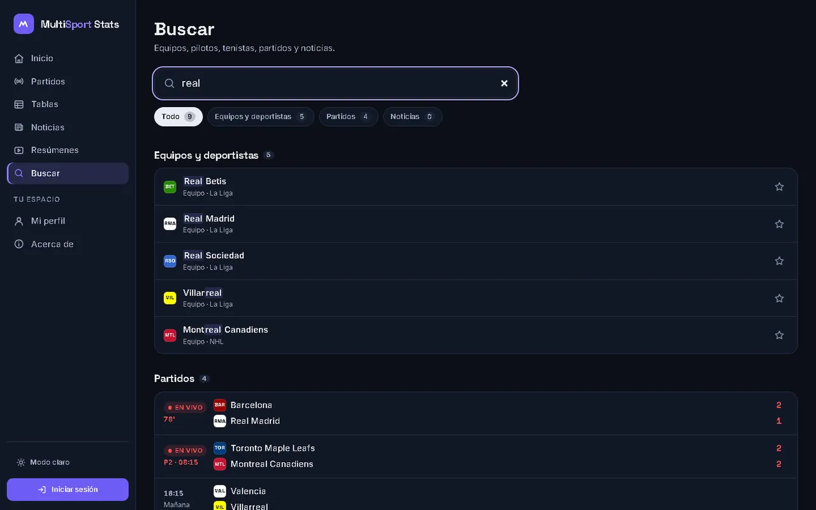
Task: Click the MTL badge beside Montreal Canadiens team result
Action: (x=170, y=335)
